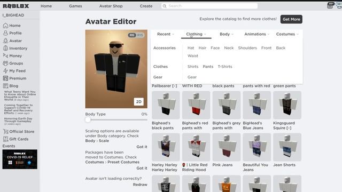
Task: Select Harley Harley pants thumbnail
Action: click(166, 147)
